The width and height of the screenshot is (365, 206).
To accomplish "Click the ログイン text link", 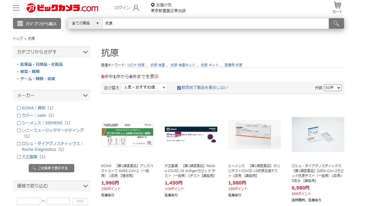I will (x=122, y=8).
